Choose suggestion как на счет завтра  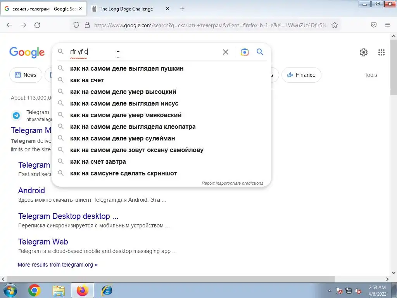coord(161,162)
